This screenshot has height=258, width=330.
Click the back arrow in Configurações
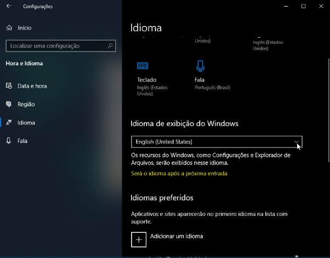point(9,6)
